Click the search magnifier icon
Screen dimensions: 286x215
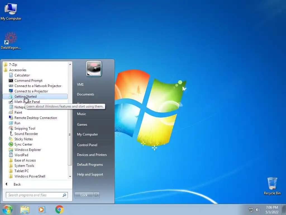click(64, 195)
